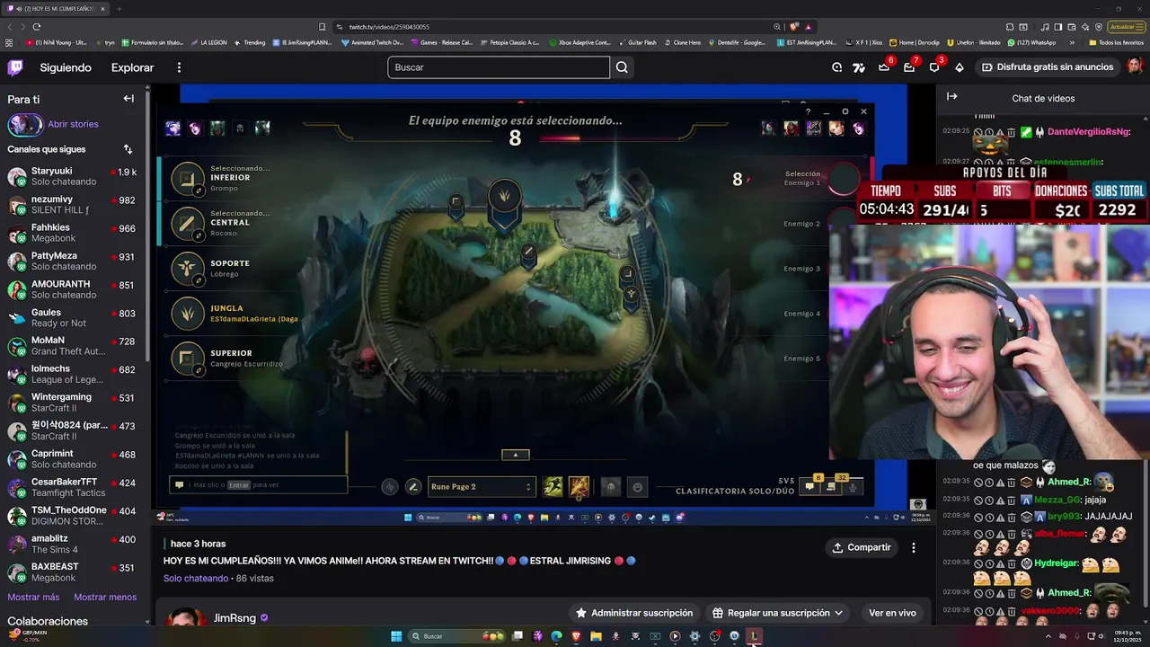Click the Twitch Buscar search field

coord(499,67)
